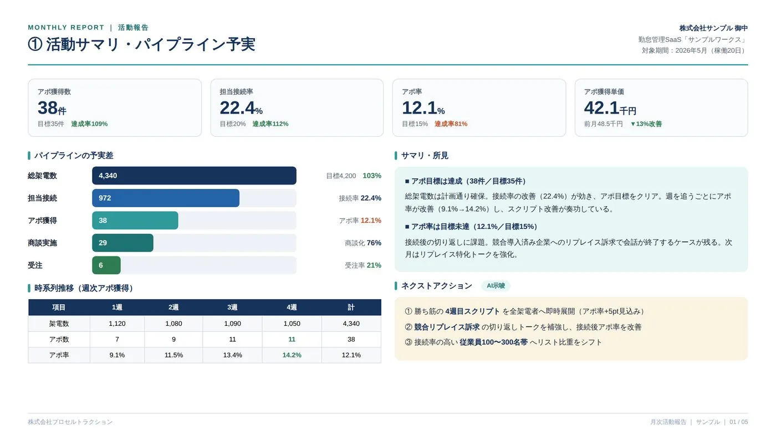Click the アポ獲得 38 teal bar

pyautogui.click(x=135, y=220)
